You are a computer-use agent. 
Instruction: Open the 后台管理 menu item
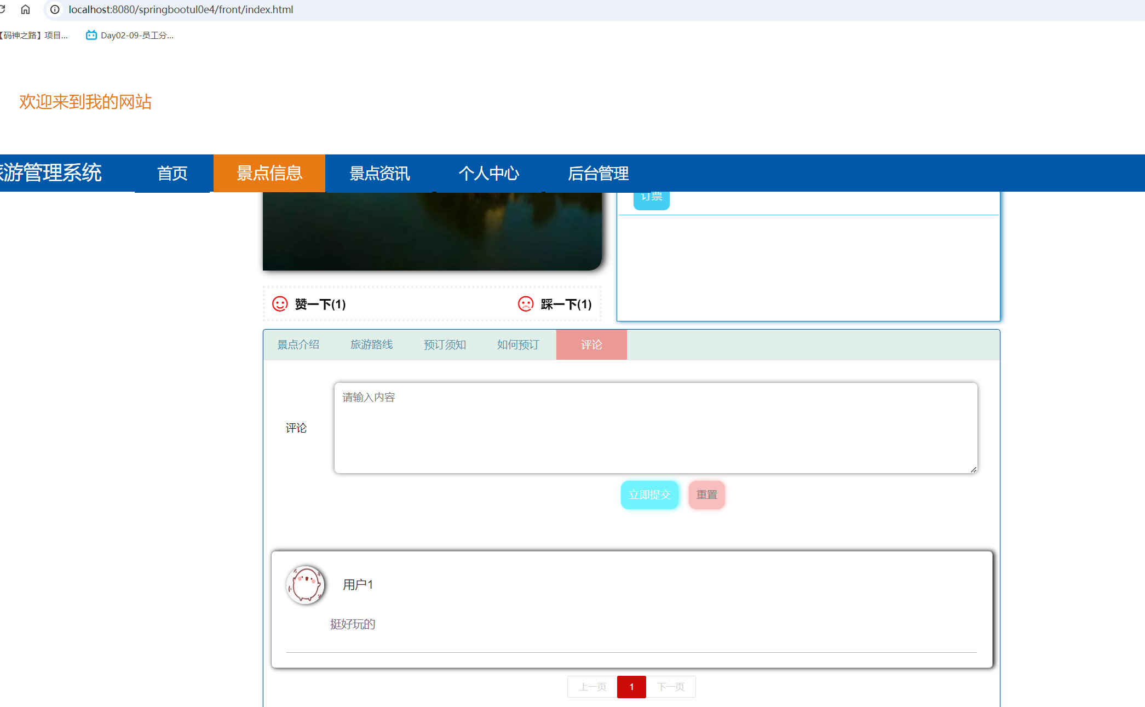[x=599, y=173]
